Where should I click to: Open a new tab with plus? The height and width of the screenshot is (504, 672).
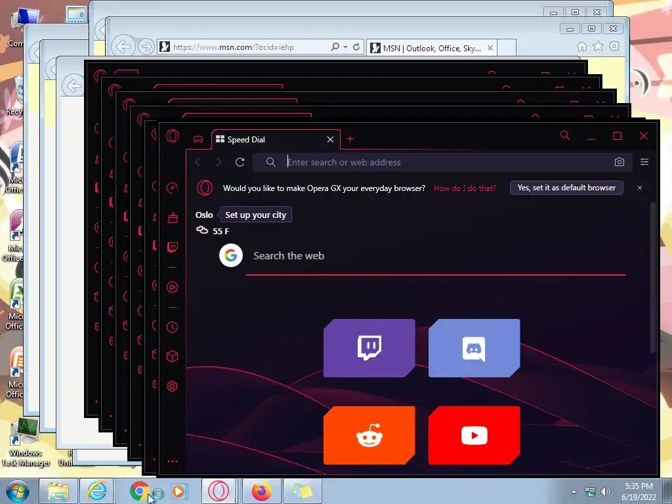click(x=350, y=139)
